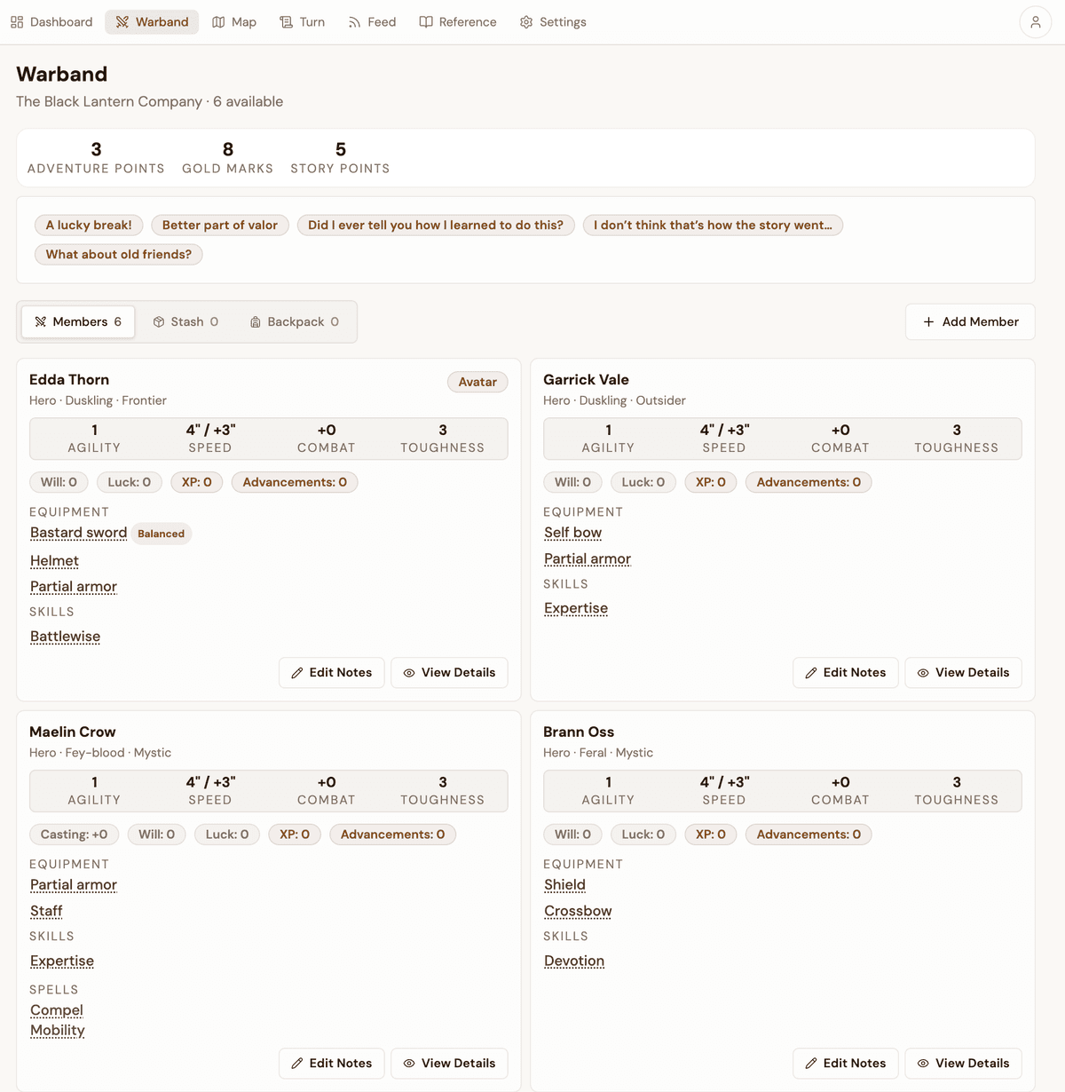View Details for Brann Oss
Screen dimensions: 1065x1092
[x=963, y=1064]
